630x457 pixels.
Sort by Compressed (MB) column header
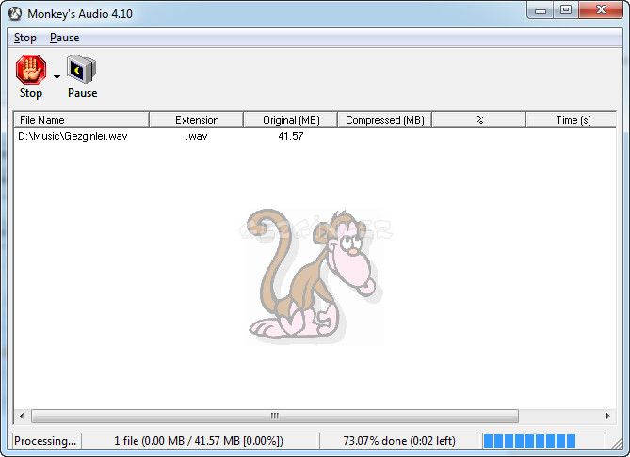pyautogui.click(x=385, y=120)
